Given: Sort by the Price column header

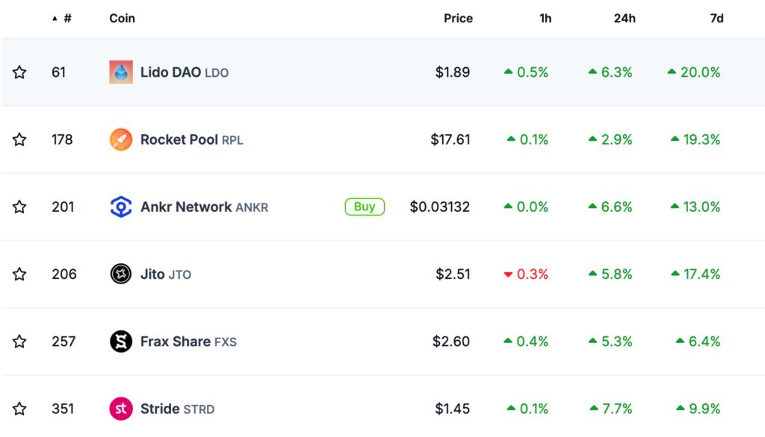Looking at the screenshot, I should [x=458, y=18].
